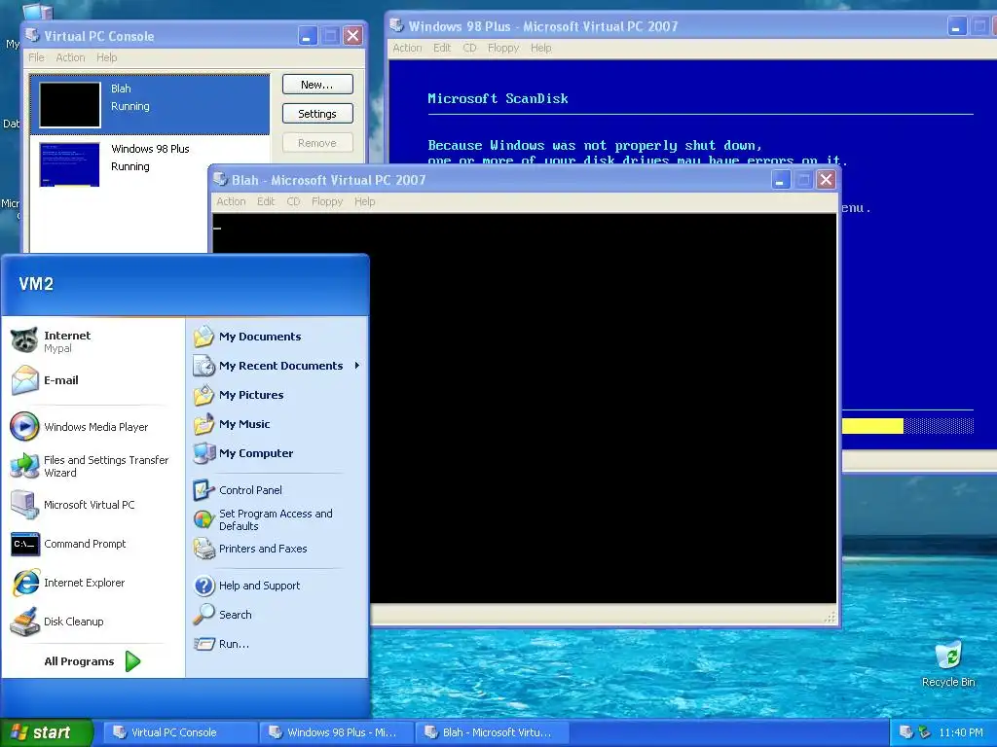Launch Microsoft Virtual PC icon in Start menu
Screen dimensions: 997x747
24,505
